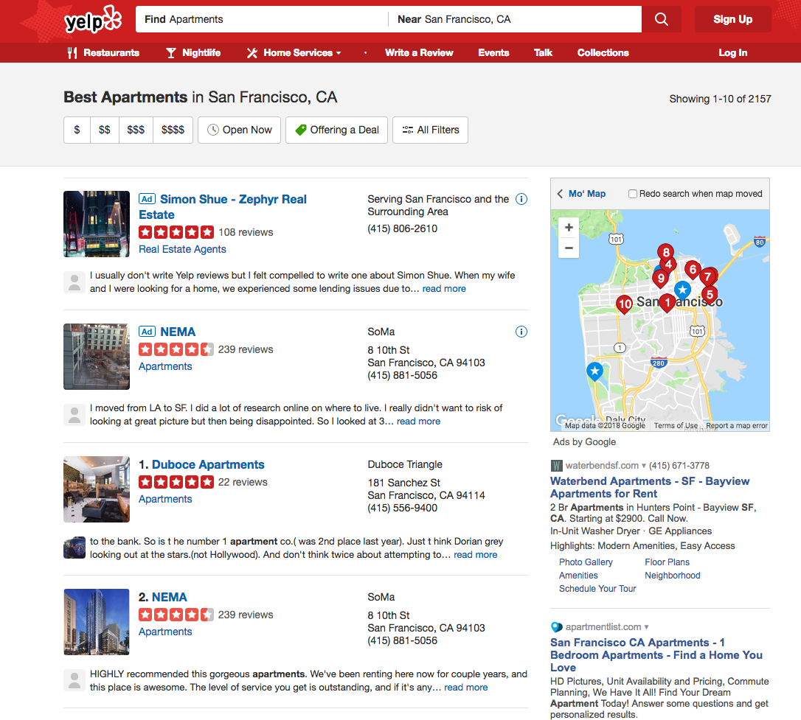
Task: Select map pin number 8
Action: coord(665,251)
